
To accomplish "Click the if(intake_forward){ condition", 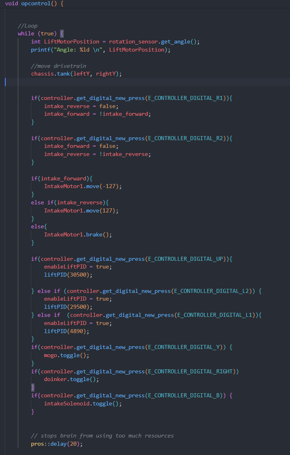I will pyautogui.click(x=62, y=178).
